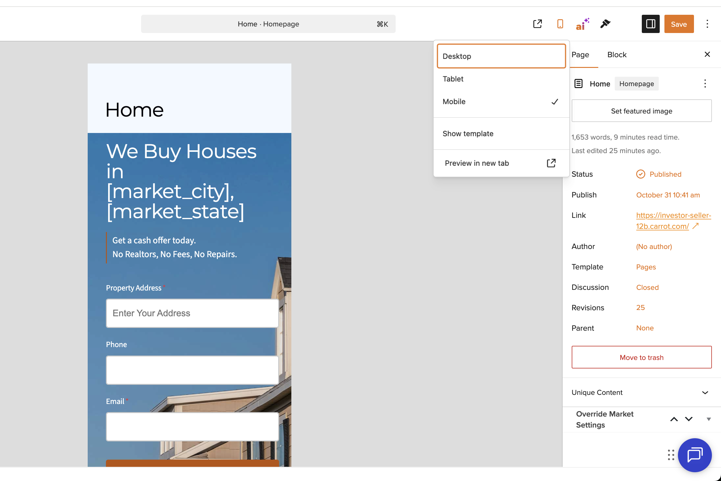The width and height of the screenshot is (721, 481).
Task: Select the Desktop preview option
Action: [501, 56]
